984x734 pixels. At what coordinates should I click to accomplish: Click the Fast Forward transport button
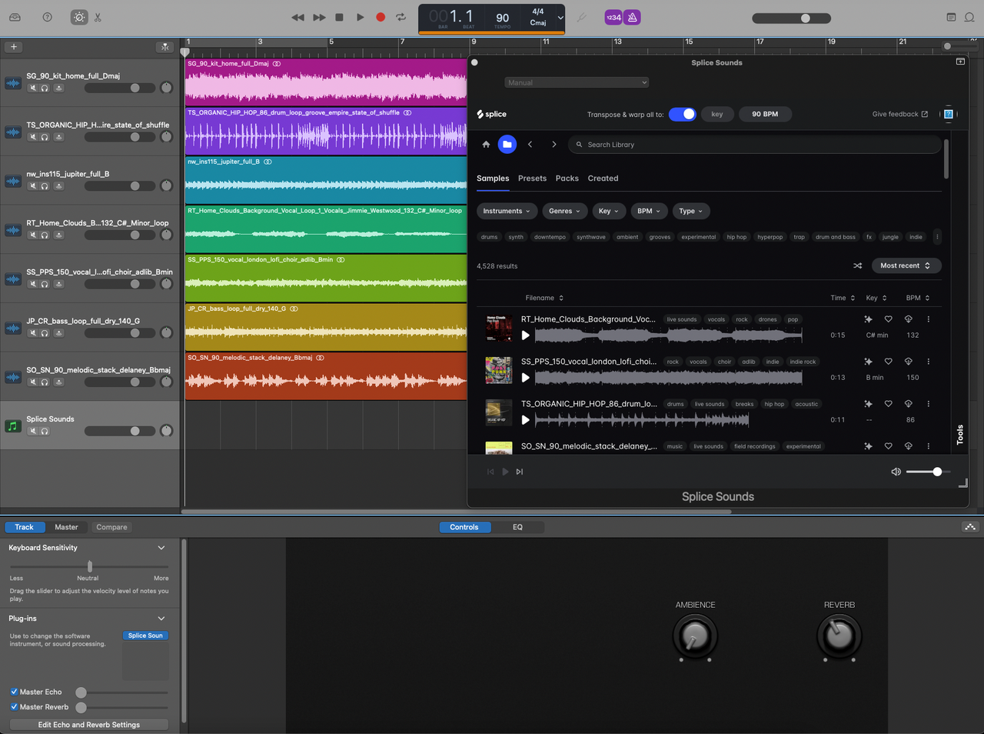click(x=319, y=17)
